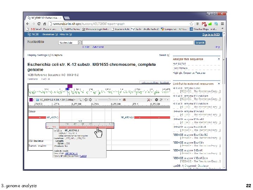This screenshot has width=253, height=190.
Task: Bookmark this page with the star icon
Action: pos(191,24)
